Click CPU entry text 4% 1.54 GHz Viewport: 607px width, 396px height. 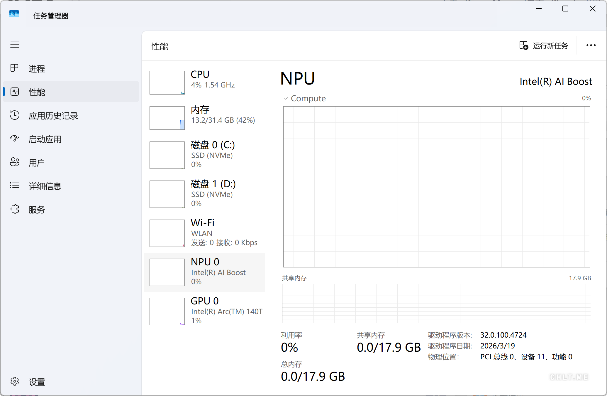point(213,85)
